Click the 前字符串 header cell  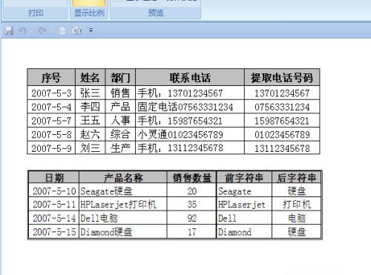point(244,177)
